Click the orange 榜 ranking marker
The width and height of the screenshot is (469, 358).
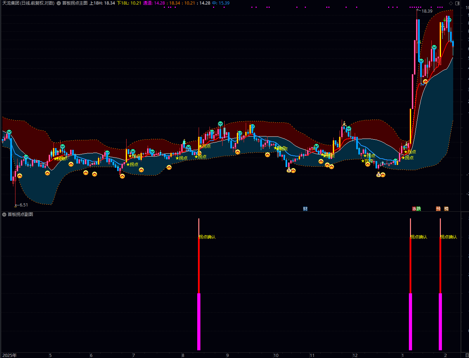(446, 209)
